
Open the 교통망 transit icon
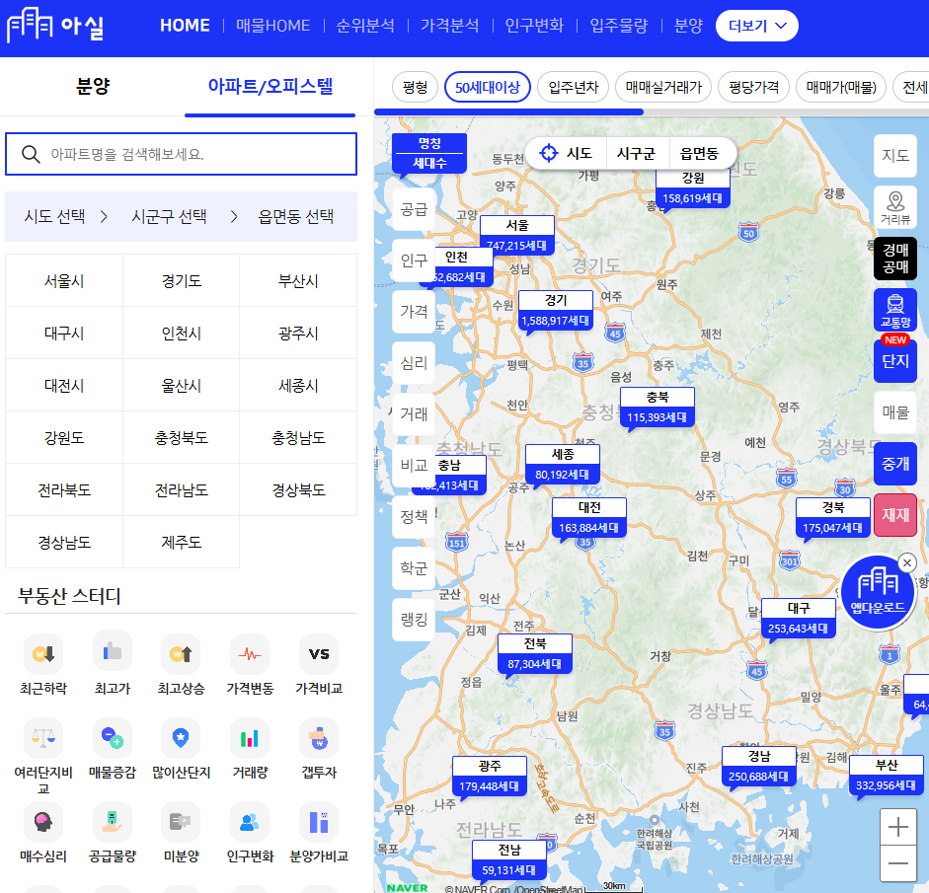pos(895,310)
